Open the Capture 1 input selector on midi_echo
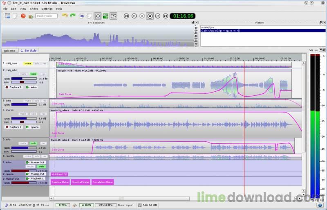Viewport: 327px width, 210px height. point(13,87)
